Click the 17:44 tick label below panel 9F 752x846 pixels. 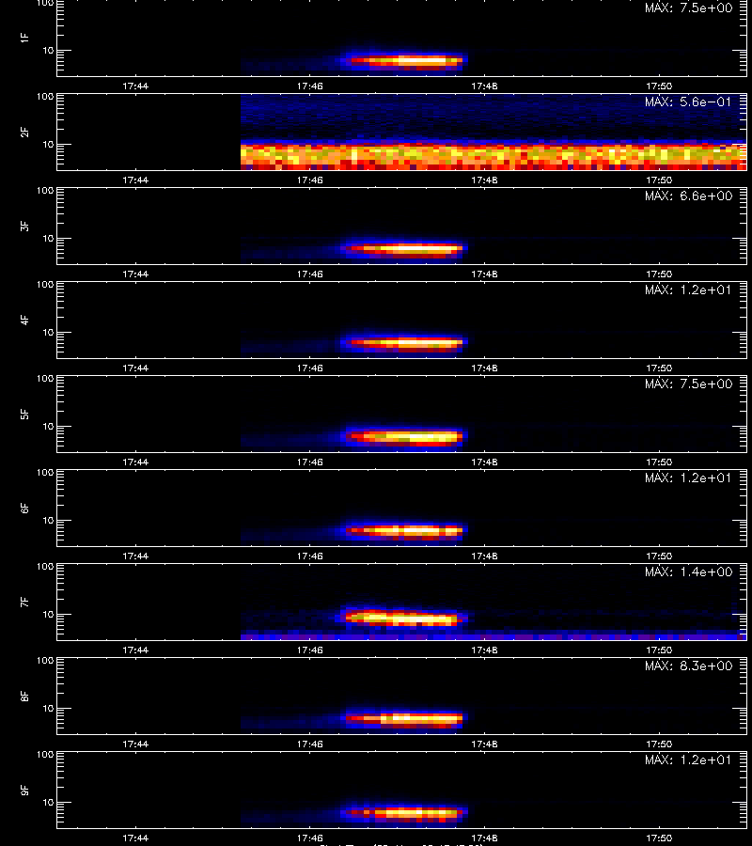point(135,838)
